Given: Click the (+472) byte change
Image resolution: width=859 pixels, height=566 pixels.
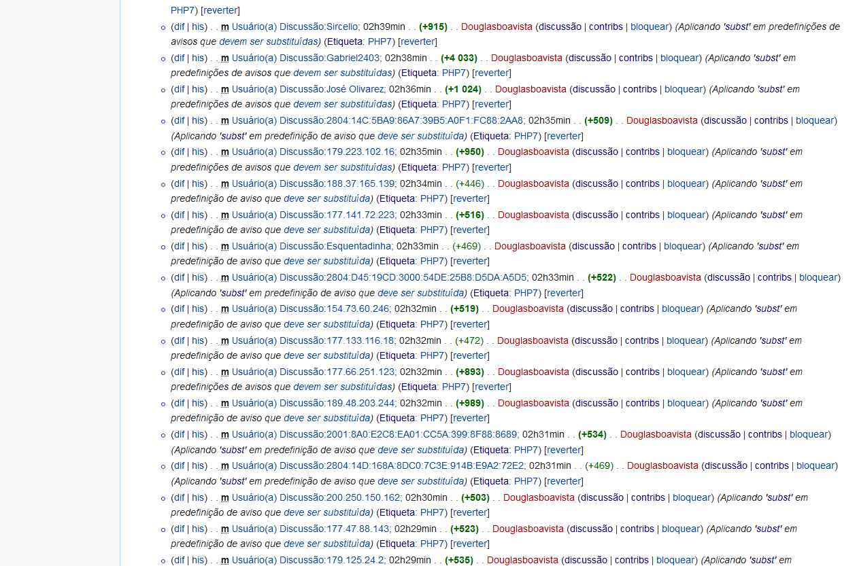Looking at the screenshot, I should (469, 340).
